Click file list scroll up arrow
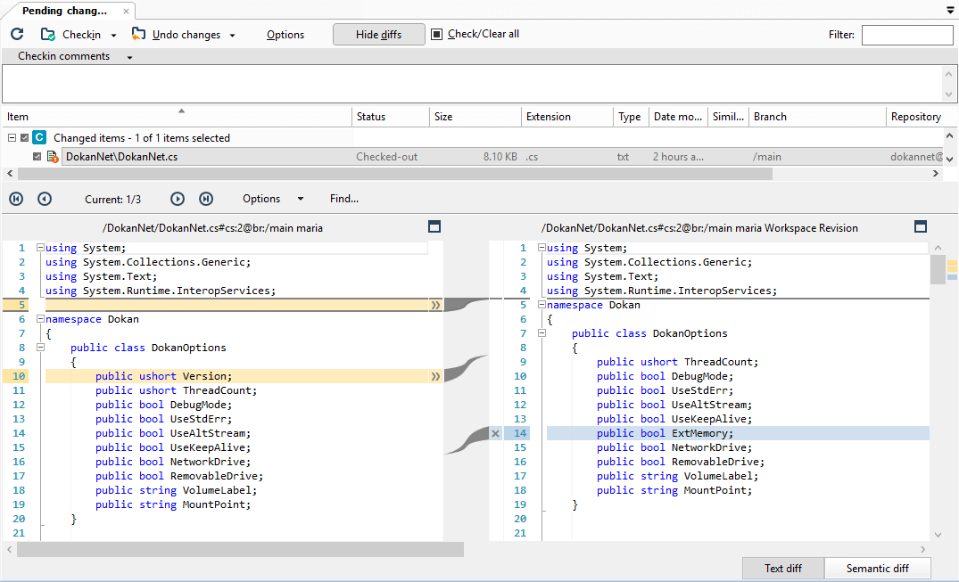This screenshot has width=959, height=582. pyautogui.click(x=949, y=135)
